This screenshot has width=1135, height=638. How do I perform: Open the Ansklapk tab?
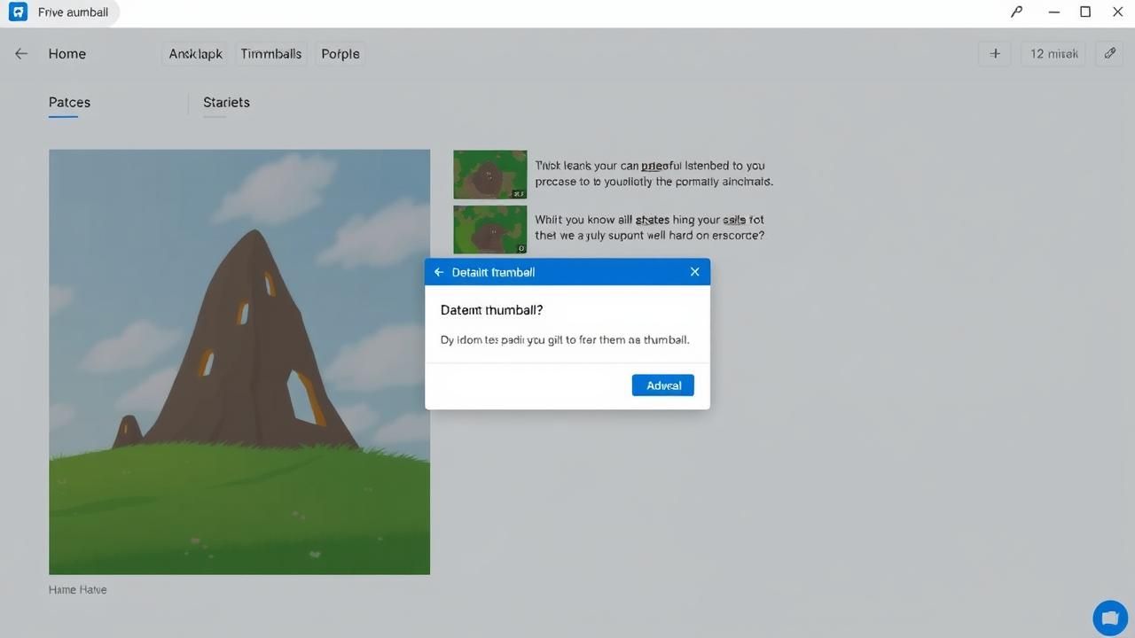coord(196,54)
